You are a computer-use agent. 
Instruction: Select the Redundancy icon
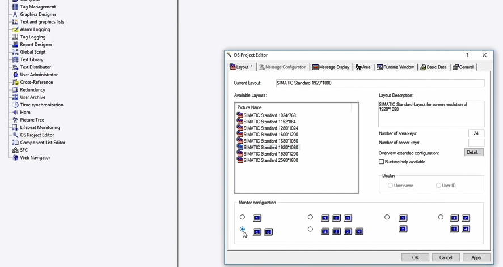coord(15,89)
